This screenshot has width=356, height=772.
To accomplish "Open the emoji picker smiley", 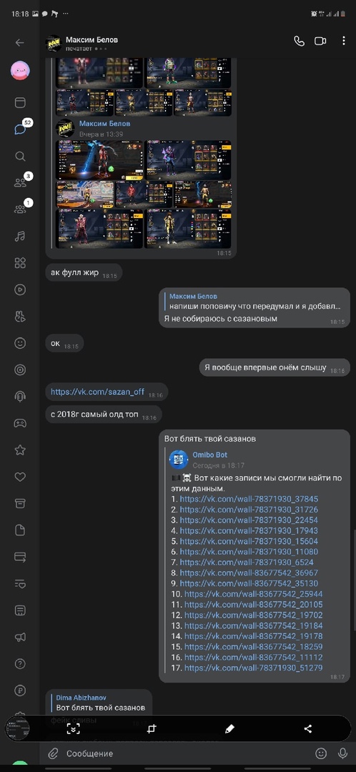I will pos(321,753).
